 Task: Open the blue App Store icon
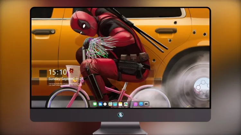pos(141,104)
